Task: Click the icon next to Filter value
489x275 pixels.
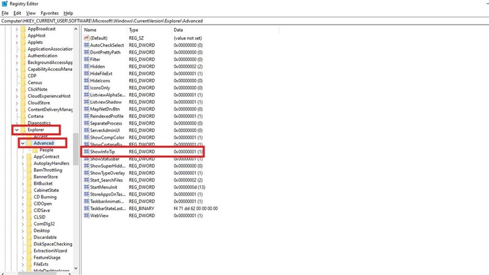Action: [86, 59]
